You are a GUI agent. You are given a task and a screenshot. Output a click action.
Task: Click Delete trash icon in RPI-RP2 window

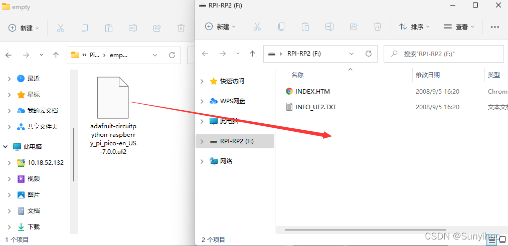[378, 27]
